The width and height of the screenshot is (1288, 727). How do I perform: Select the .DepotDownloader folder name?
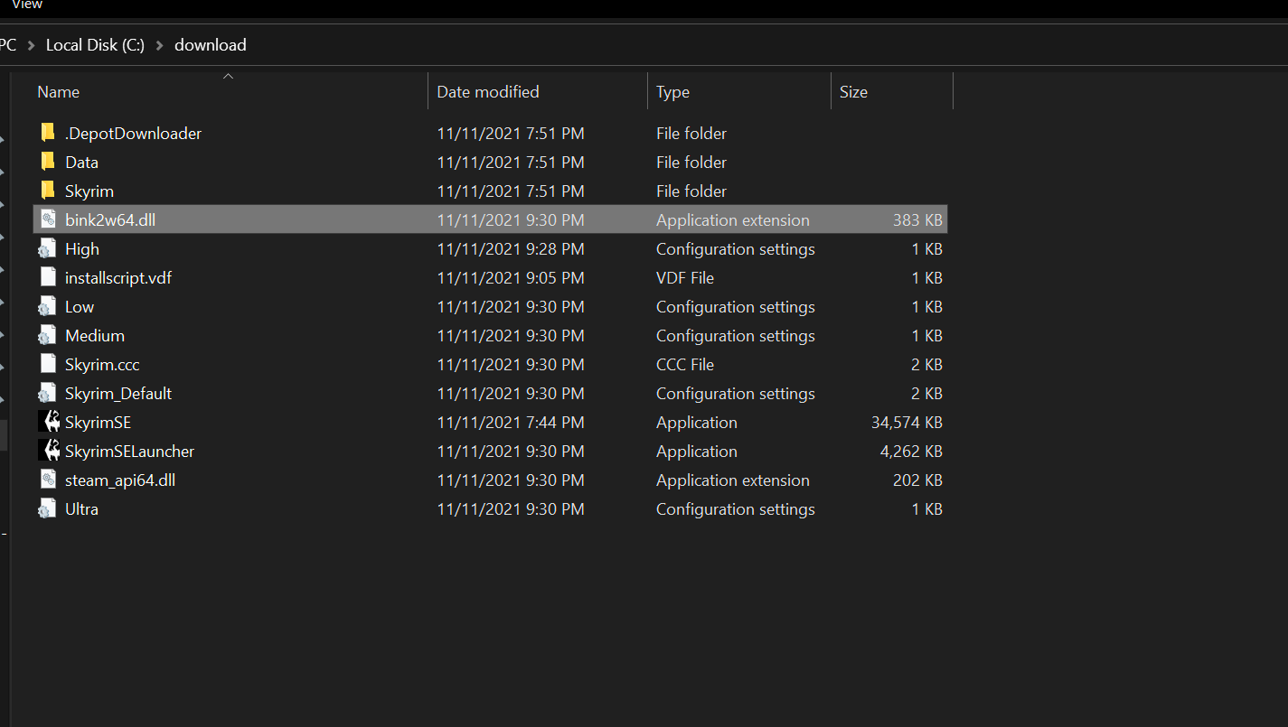[133, 134]
